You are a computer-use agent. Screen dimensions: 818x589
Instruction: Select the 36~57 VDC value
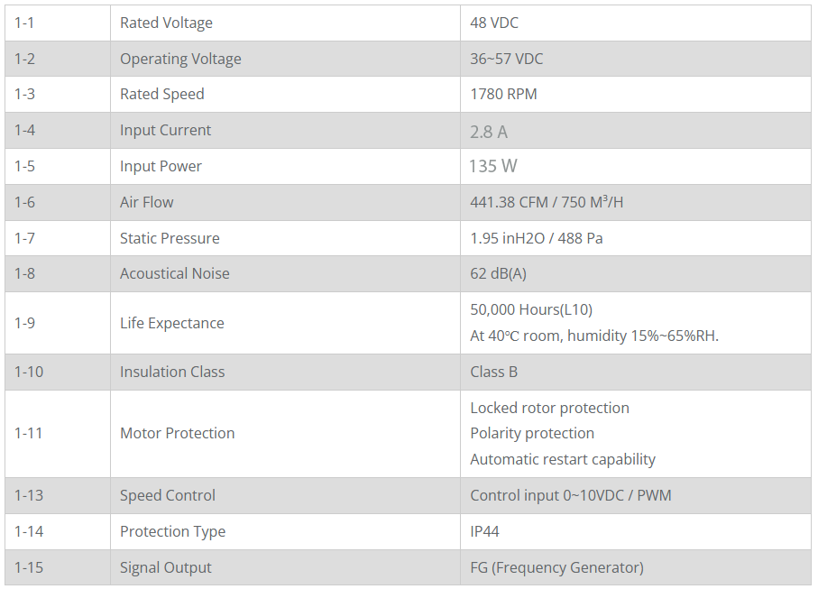(506, 59)
